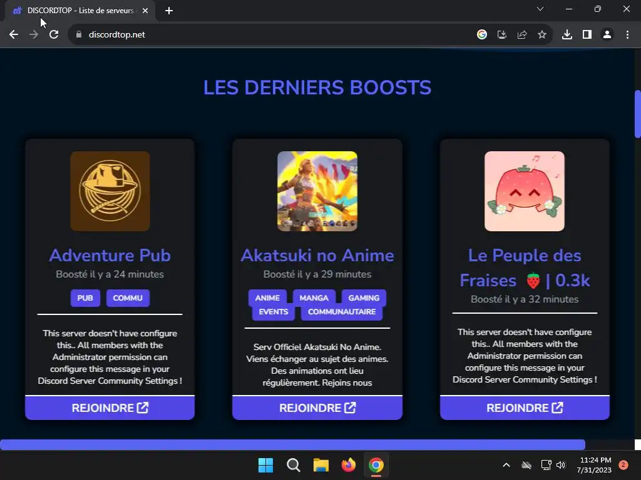This screenshot has width=641, height=480.
Task: Open a new browser tab
Action: (x=169, y=11)
